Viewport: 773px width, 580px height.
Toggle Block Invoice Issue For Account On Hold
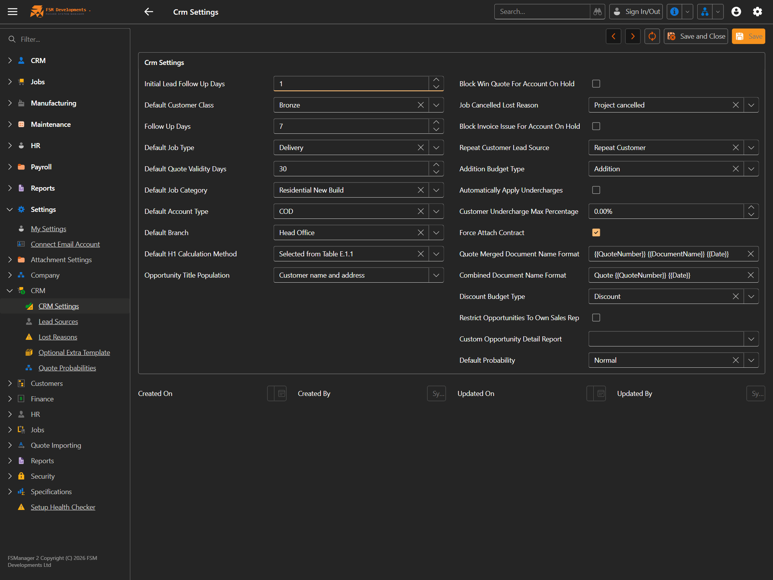click(596, 126)
